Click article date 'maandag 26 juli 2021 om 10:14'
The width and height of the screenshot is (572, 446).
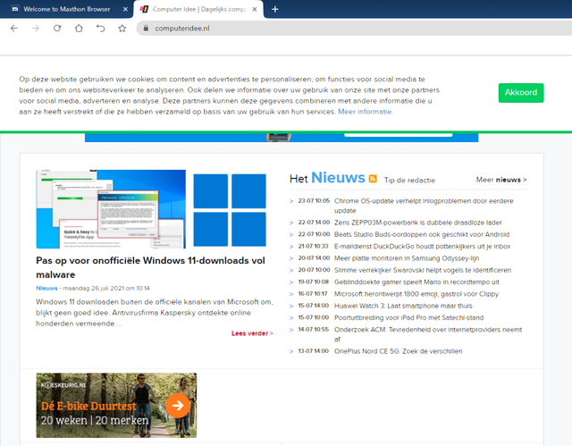click(x=106, y=288)
